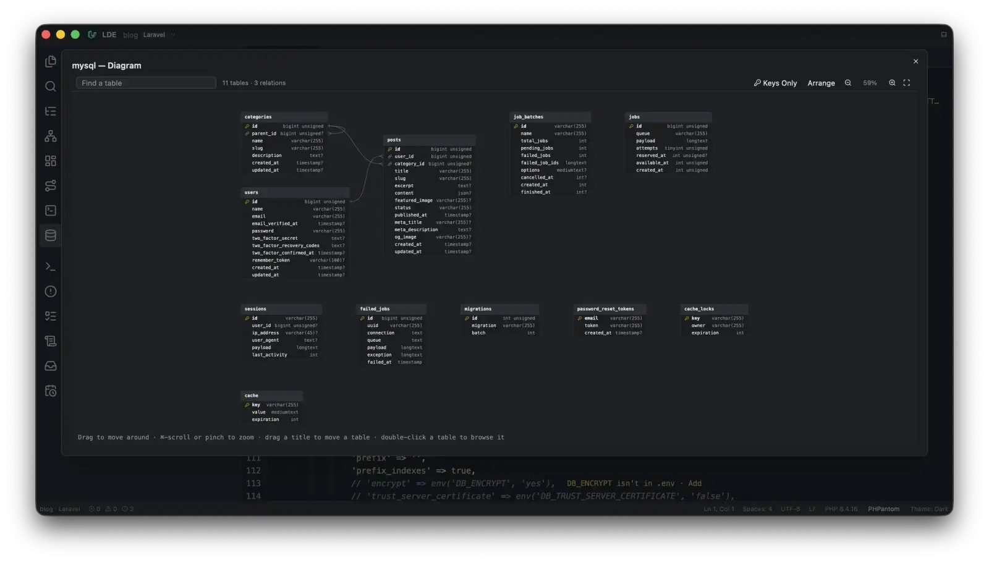Open the inbox tray icon in the sidebar
This screenshot has width=989, height=563.
click(x=51, y=366)
